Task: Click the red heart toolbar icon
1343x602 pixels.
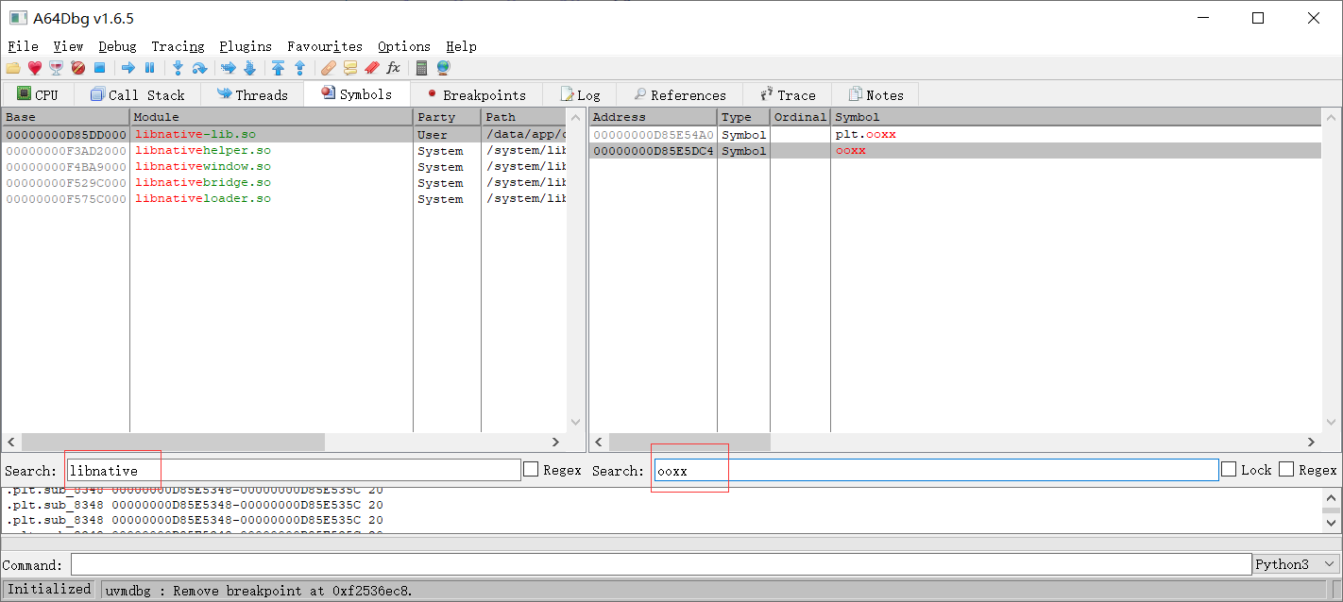Action: click(35, 68)
